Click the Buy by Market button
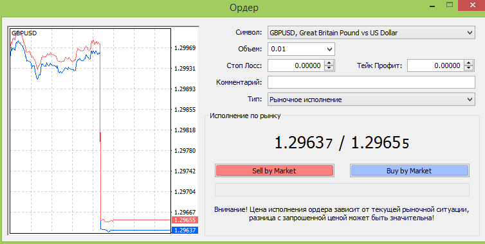The height and width of the screenshot is (244, 485). point(410,171)
